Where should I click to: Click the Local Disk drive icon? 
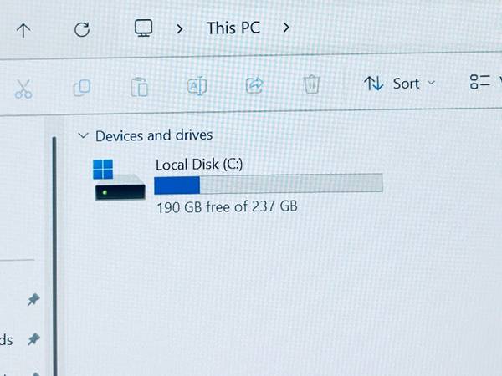[x=119, y=180]
